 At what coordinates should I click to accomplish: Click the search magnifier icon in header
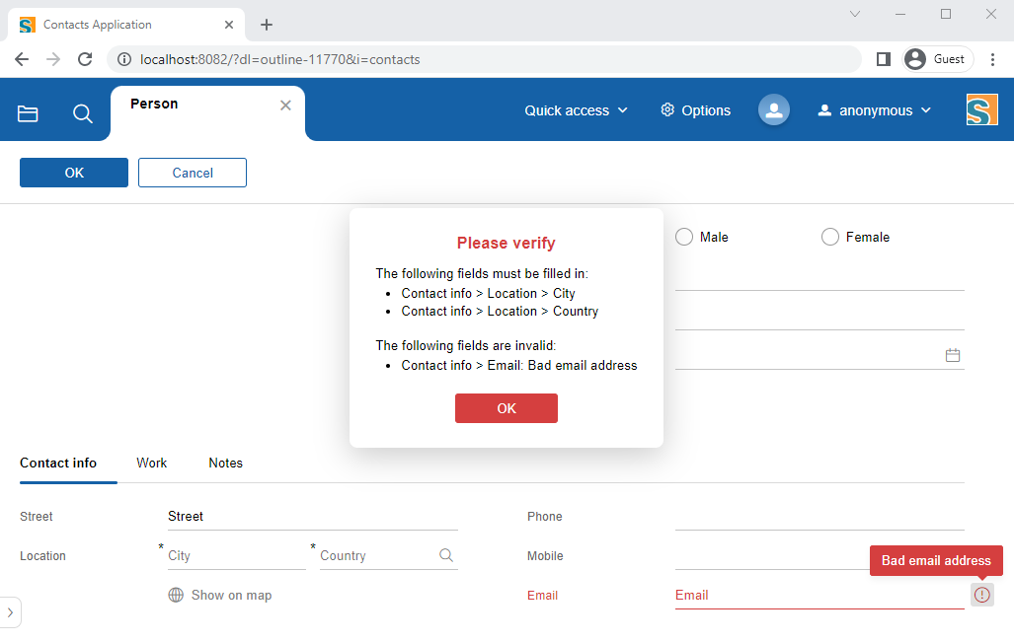pos(83,113)
